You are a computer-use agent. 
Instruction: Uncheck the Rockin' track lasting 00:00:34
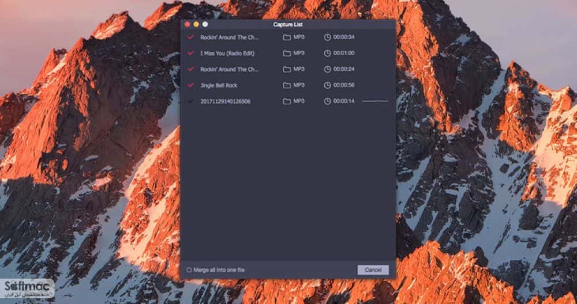point(190,37)
